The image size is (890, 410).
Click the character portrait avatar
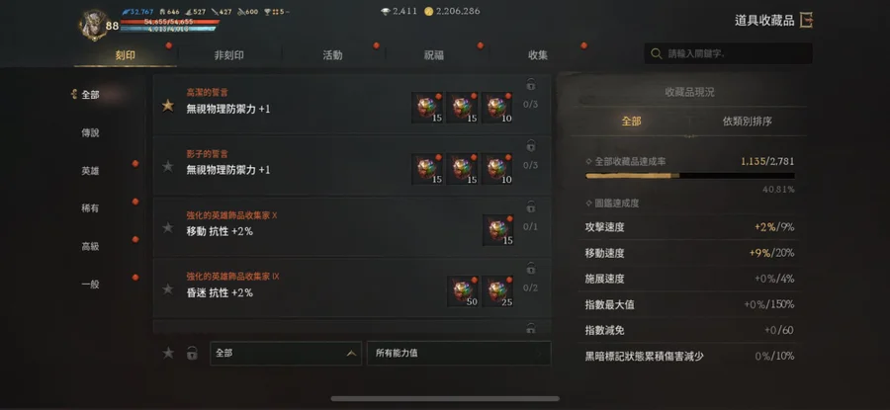coord(94,25)
